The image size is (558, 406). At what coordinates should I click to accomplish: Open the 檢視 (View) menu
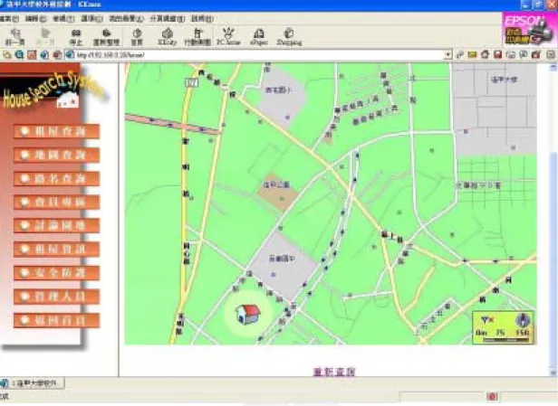pyautogui.click(x=63, y=19)
